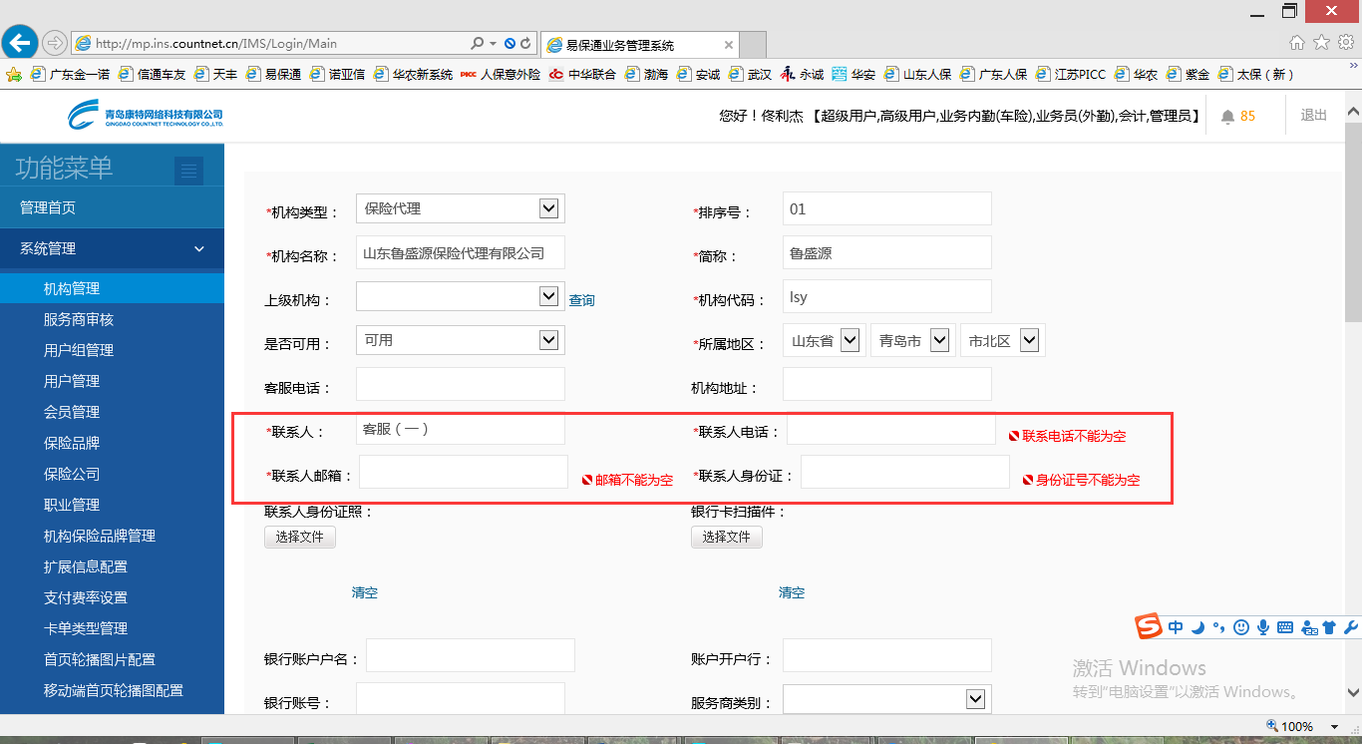Click the page scrollbar down arrow

tap(1353, 692)
